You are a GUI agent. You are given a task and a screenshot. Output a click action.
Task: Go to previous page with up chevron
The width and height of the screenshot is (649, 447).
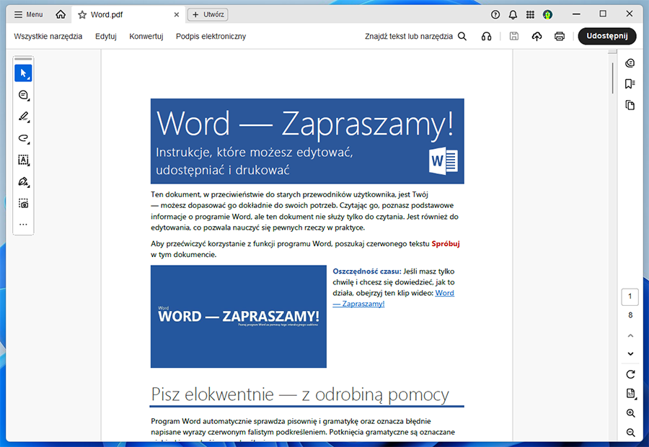[x=630, y=335]
